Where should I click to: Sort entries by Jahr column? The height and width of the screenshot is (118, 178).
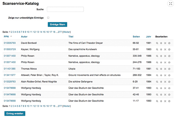149,37
